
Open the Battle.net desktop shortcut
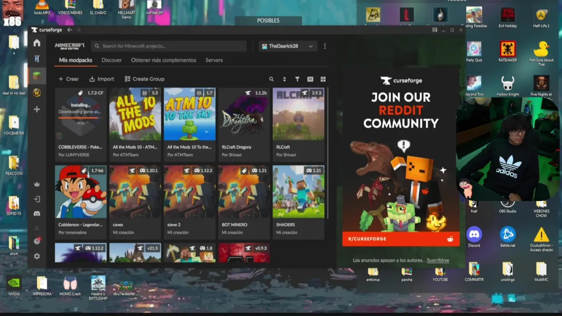[x=508, y=237]
